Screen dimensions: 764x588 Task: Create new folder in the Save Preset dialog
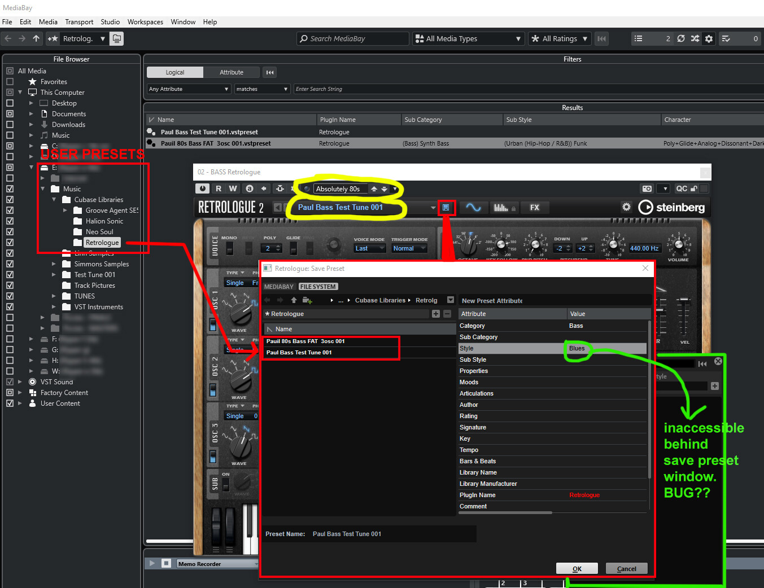[x=308, y=300]
